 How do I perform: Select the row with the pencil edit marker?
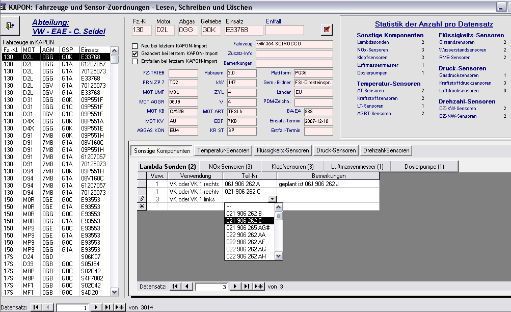coord(142,199)
